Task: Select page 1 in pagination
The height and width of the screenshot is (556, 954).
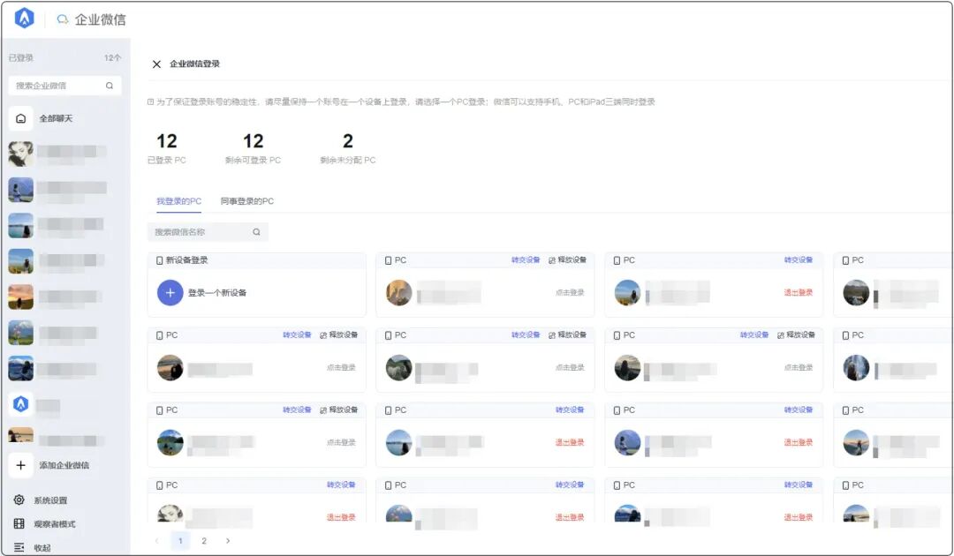Action: (180, 541)
